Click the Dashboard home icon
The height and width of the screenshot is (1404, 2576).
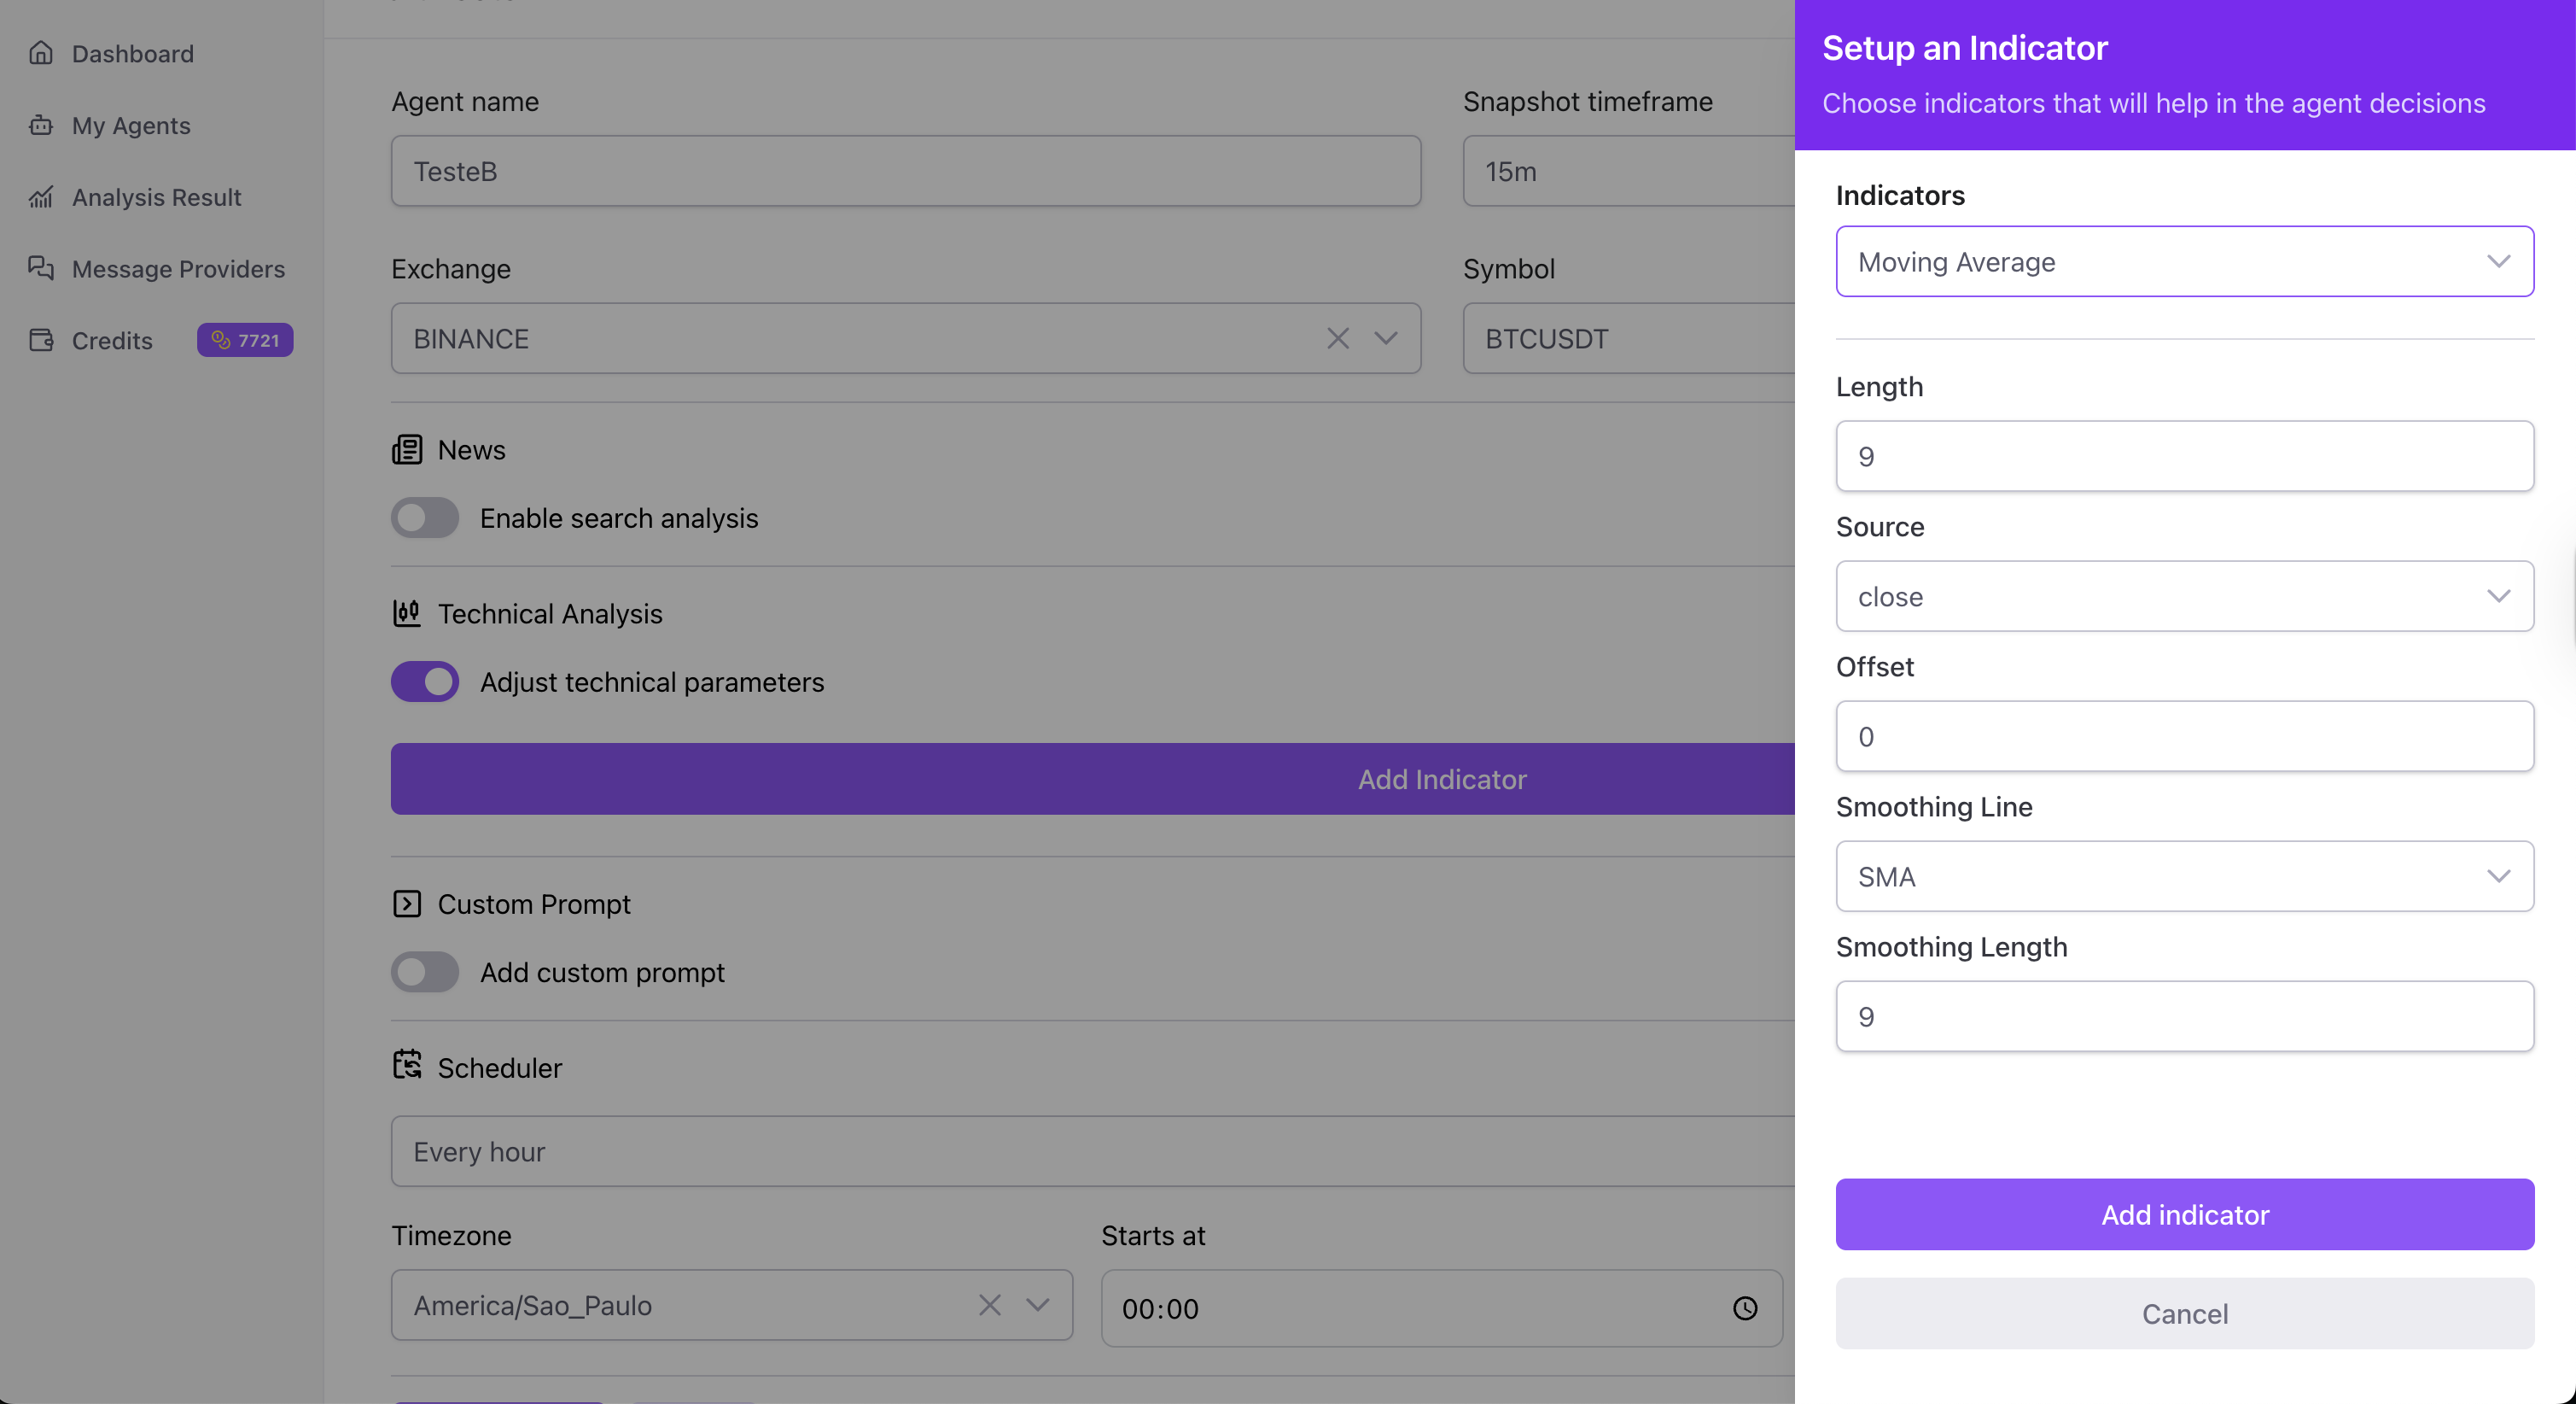tap(41, 53)
